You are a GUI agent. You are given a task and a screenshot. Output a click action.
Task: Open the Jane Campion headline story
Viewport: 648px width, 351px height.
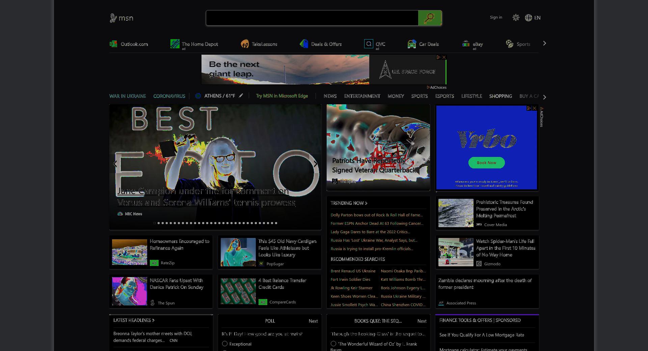point(207,197)
